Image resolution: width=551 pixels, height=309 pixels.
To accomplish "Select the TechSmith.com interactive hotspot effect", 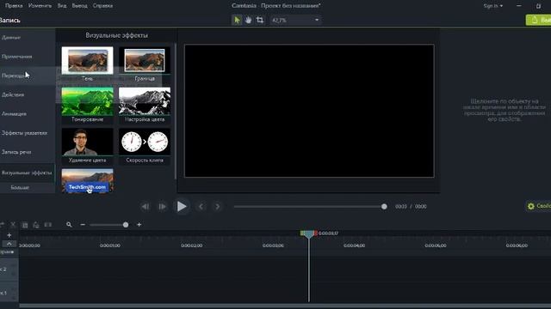I will [x=88, y=180].
